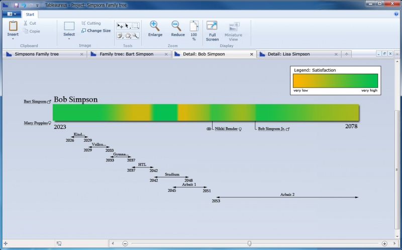Open the blue application menu button

pyautogui.click(x=12, y=14)
